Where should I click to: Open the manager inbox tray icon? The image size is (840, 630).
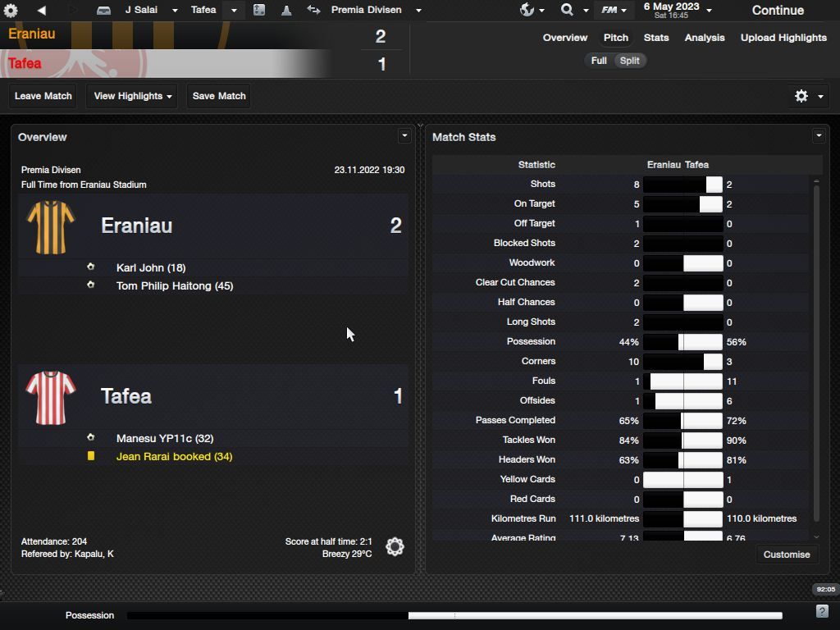[103, 10]
